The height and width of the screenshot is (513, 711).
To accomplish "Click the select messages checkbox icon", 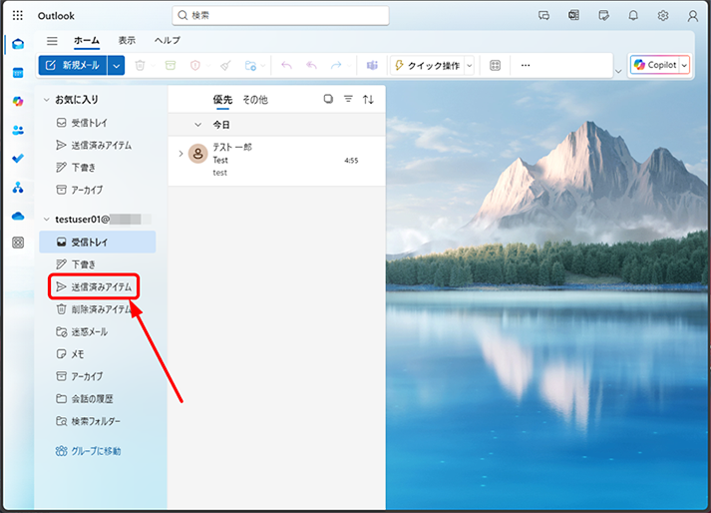I will point(328,99).
